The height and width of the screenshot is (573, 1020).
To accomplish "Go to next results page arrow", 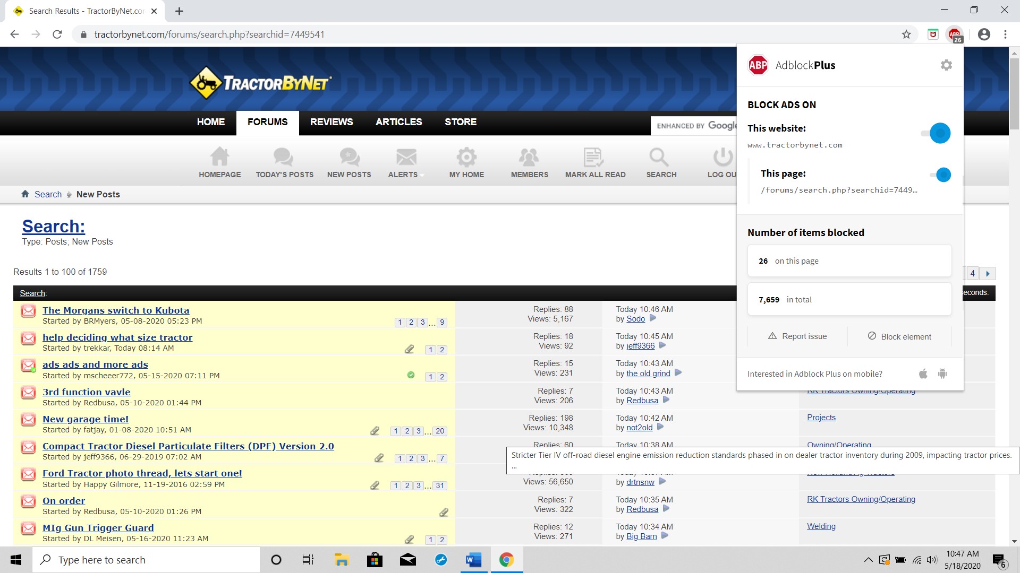I will tap(988, 273).
